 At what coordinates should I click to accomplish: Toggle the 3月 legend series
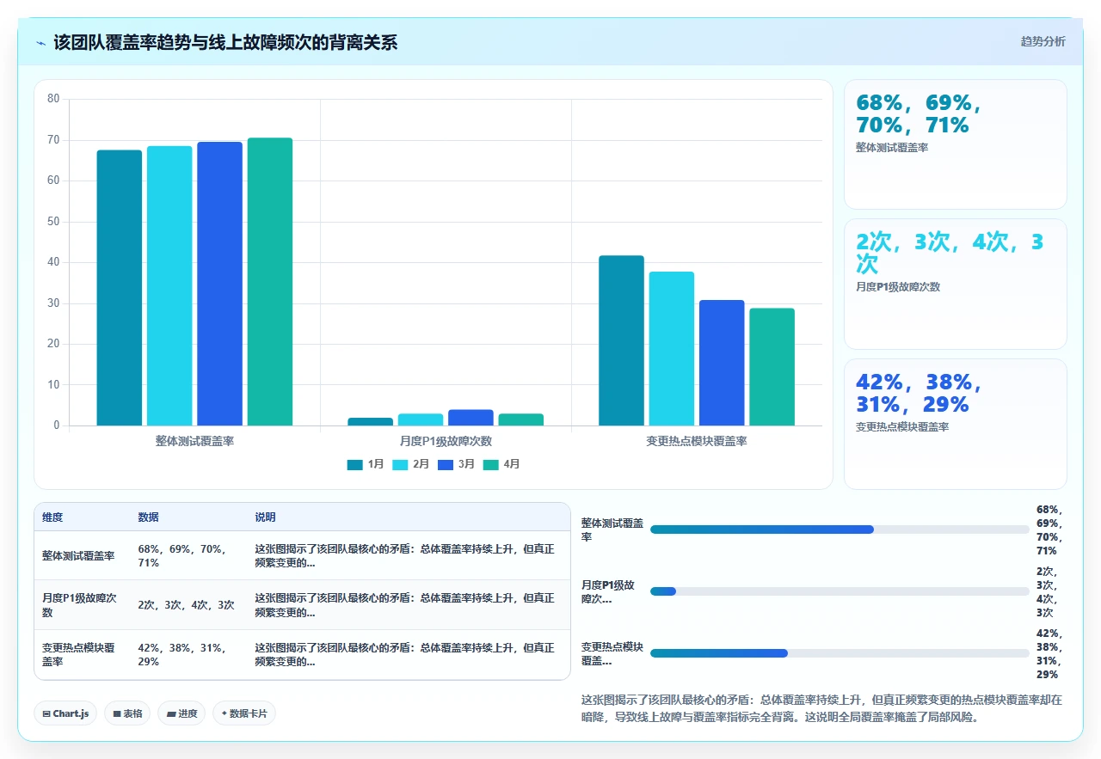point(456,464)
